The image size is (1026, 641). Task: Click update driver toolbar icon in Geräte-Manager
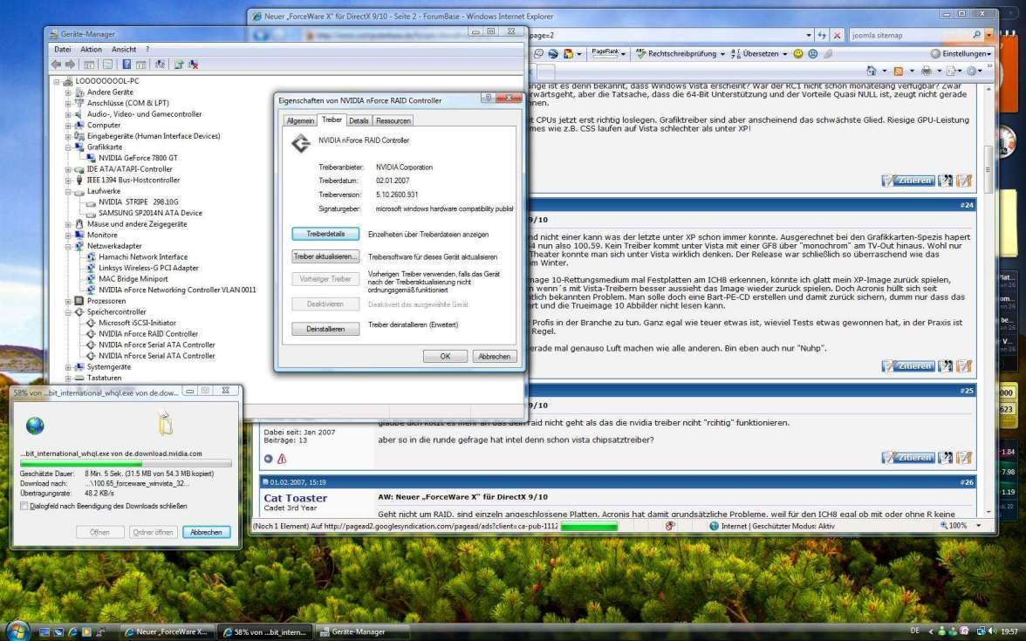[179, 65]
